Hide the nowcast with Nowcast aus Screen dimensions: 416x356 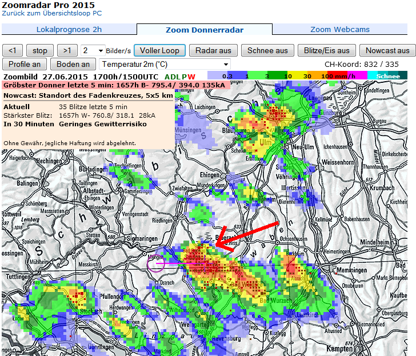pyautogui.click(x=387, y=50)
